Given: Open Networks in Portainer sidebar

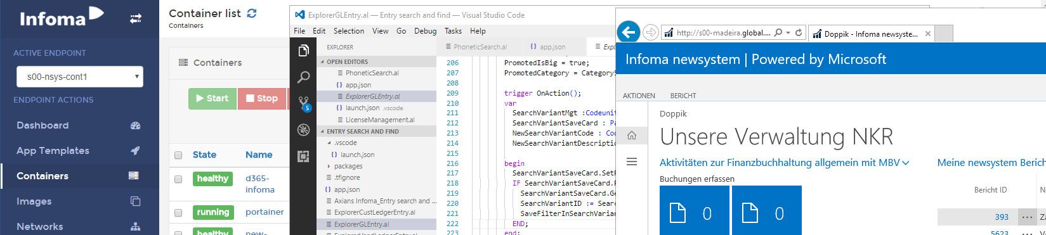Looking at the screenshot, I should [40, 226].
